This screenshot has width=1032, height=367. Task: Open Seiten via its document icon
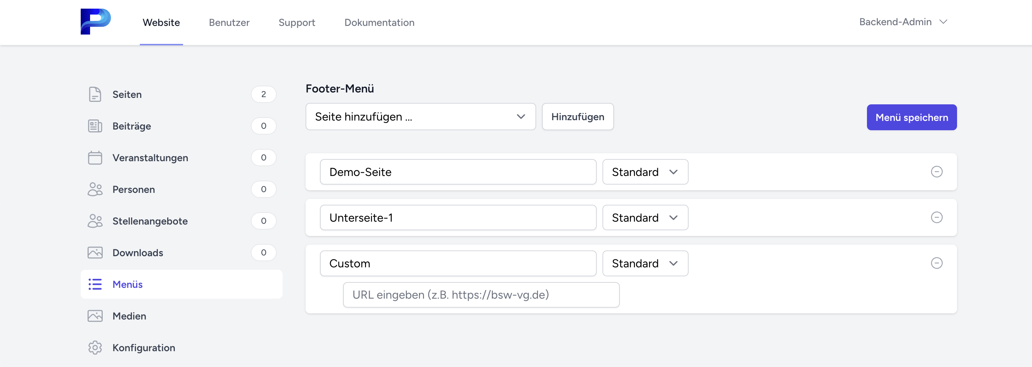[x=95, y=95]
